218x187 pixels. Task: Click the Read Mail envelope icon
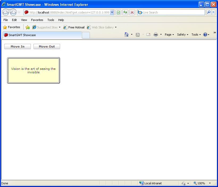[x=148, y=35]
